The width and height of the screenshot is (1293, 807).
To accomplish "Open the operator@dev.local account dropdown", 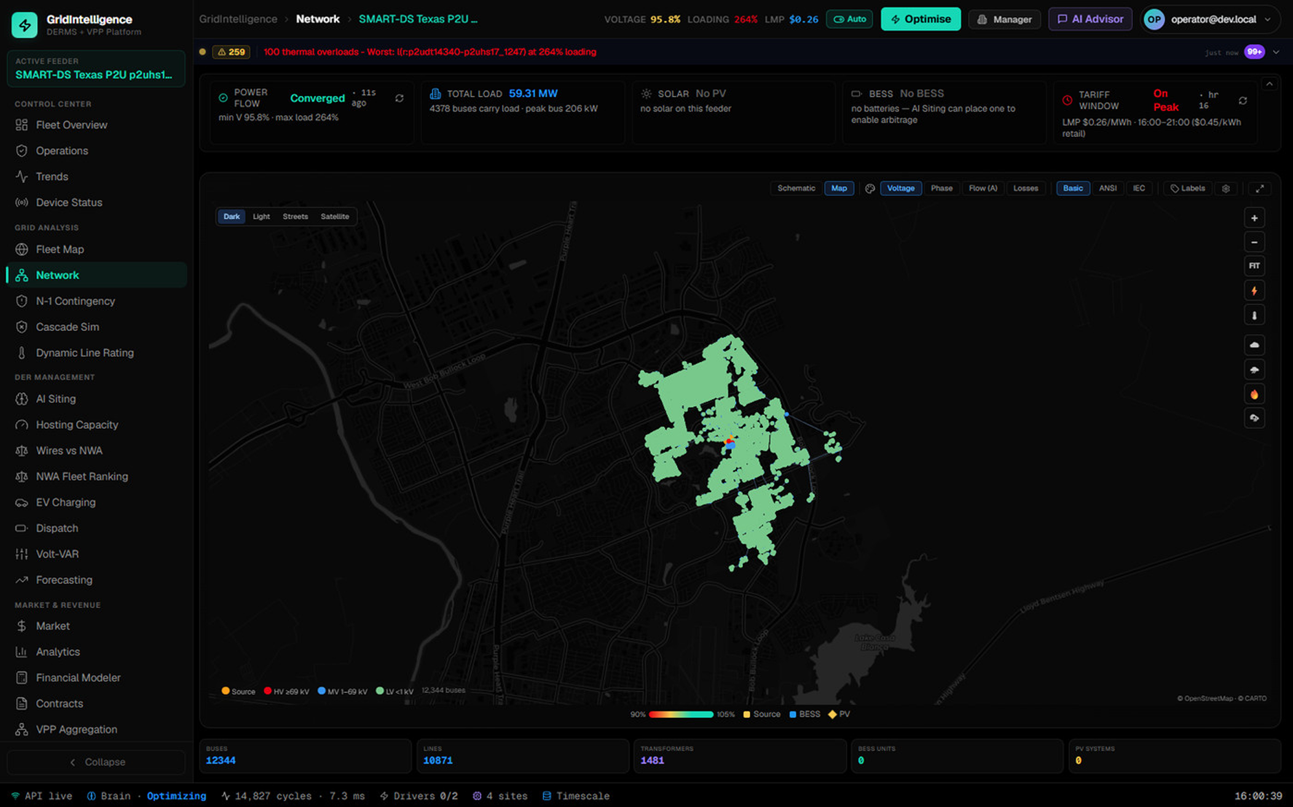I will pyautogui.click(x=1211, y=20).
